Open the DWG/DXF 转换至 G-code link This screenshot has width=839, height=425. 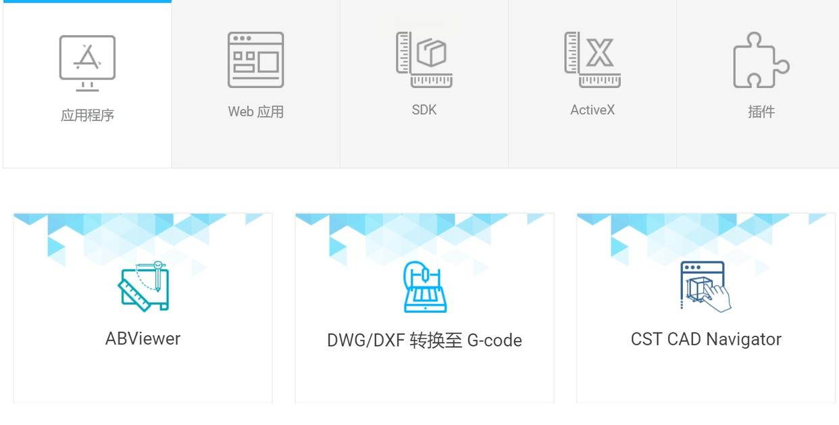tap(424, 340)
